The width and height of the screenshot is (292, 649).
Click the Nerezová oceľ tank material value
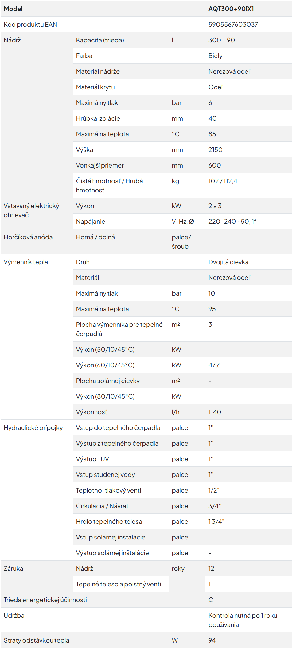[x=229, y=71]
